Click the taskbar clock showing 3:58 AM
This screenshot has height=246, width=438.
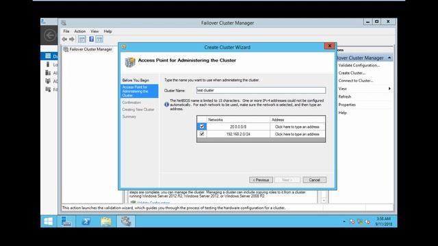pos(383,221)
